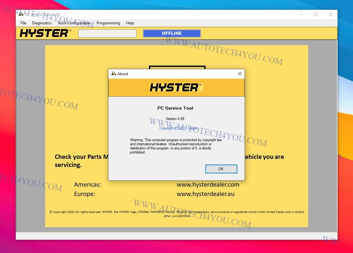Open the Diagnostics menu
Viewport: 353px width, 253px height.
[x=42, y=23]
